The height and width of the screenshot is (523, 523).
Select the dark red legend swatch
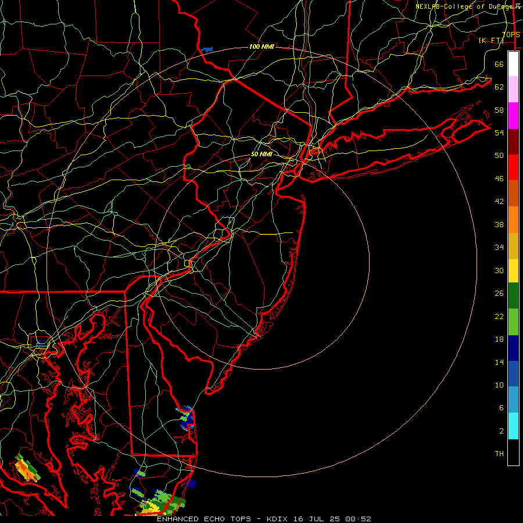513,141
